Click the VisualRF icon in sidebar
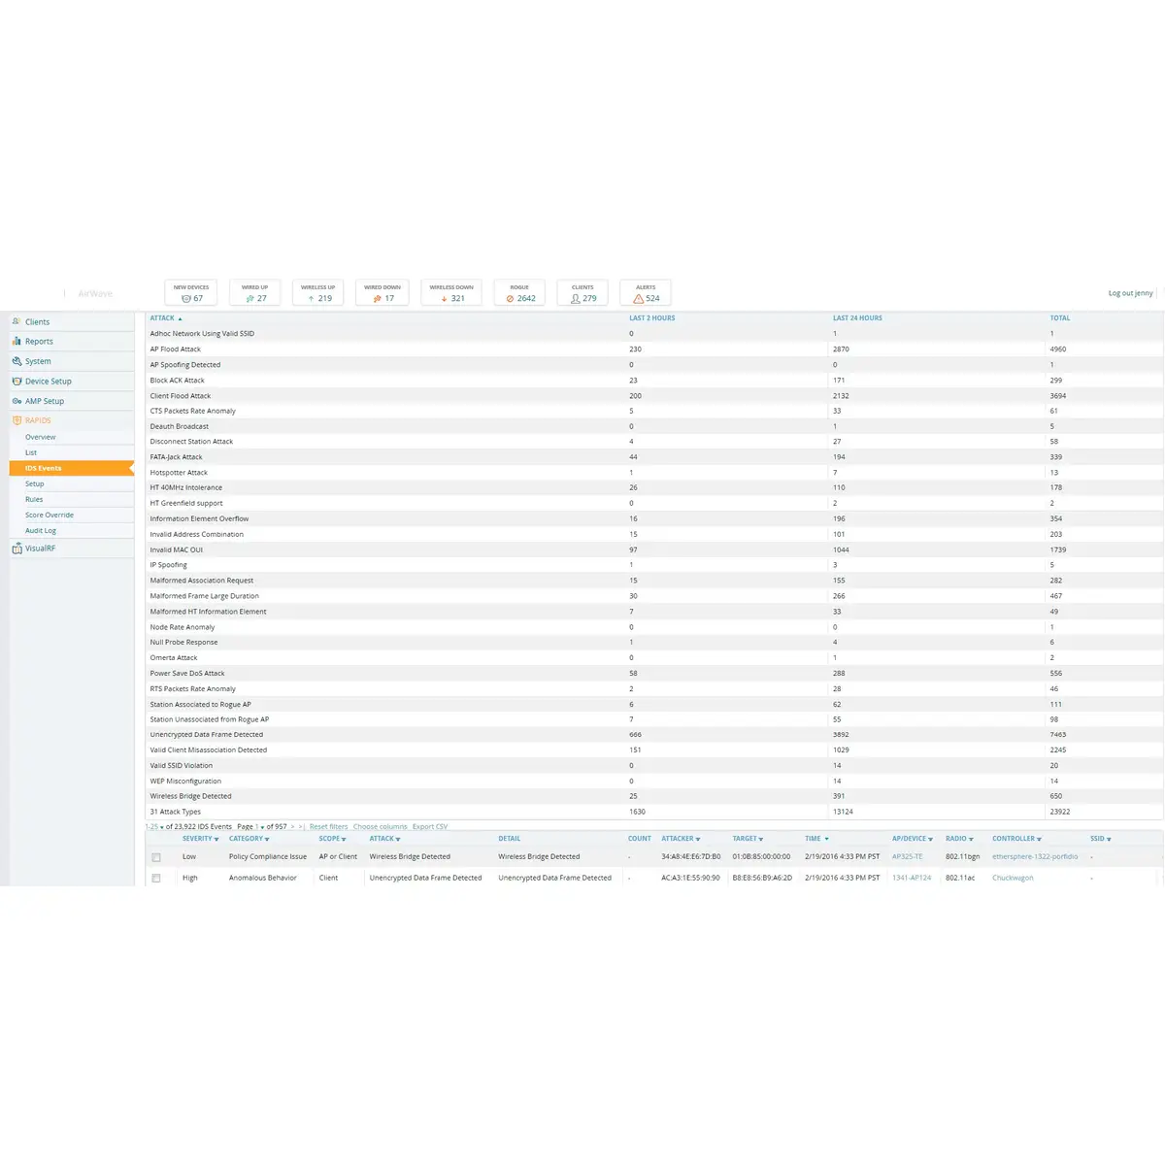 [17, 549]
